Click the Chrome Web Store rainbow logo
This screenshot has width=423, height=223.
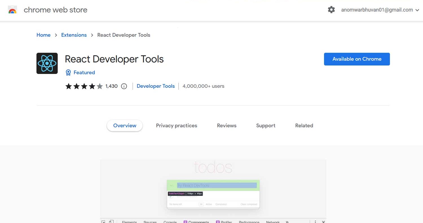coord(12,10)
